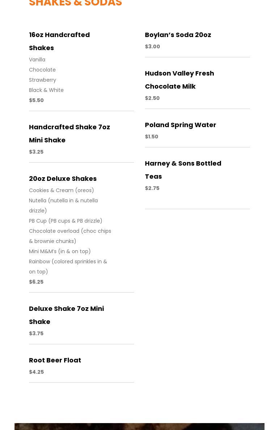This screenshot has height=430, width=279.
Task: Click the Vanilla flavor option
Action: click(37, 60)
